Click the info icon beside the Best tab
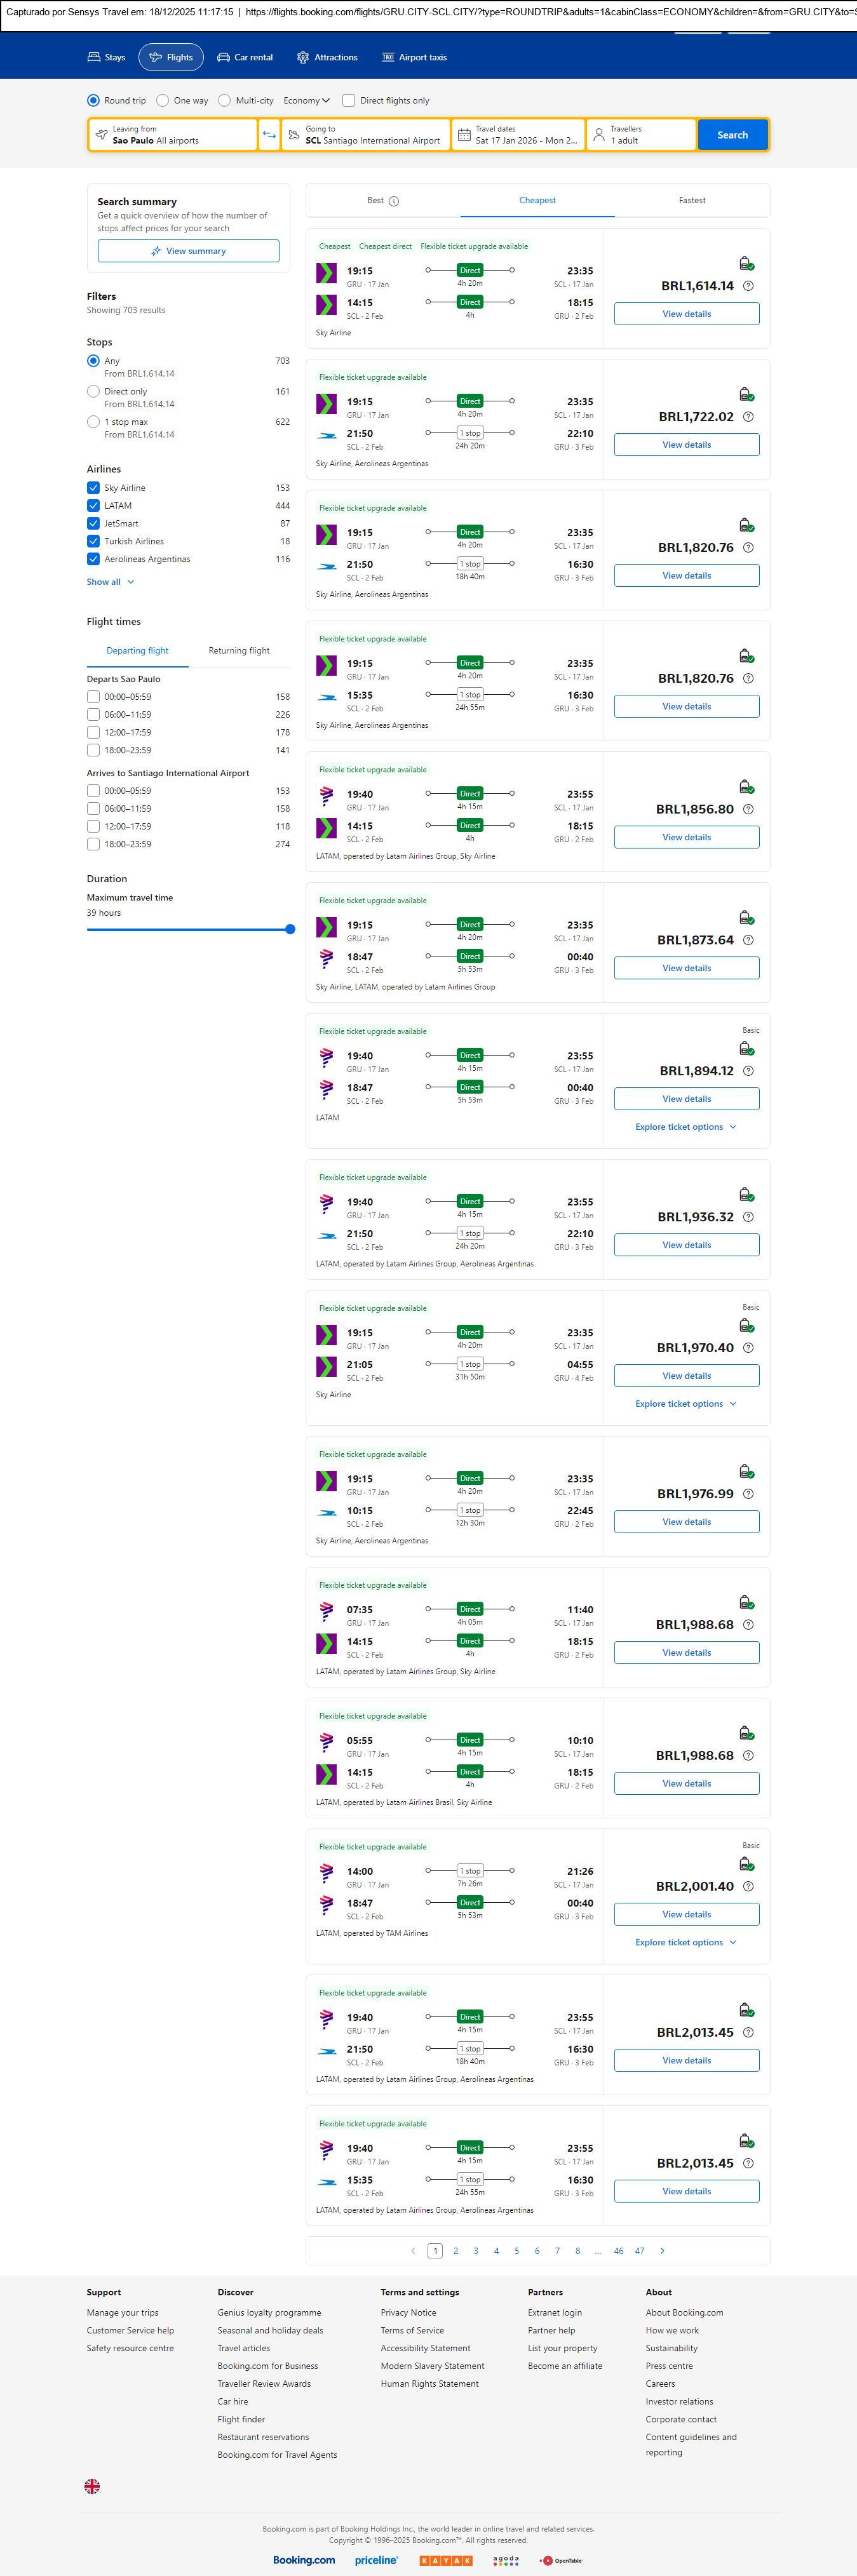 tap(394, 201)
